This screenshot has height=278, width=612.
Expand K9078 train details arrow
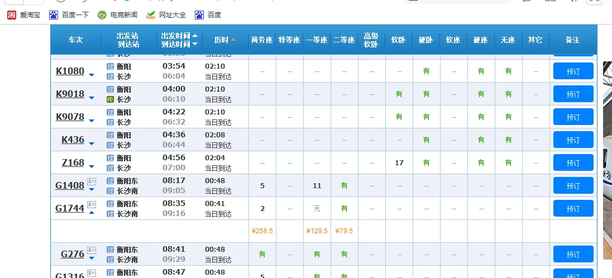[92, 121]
